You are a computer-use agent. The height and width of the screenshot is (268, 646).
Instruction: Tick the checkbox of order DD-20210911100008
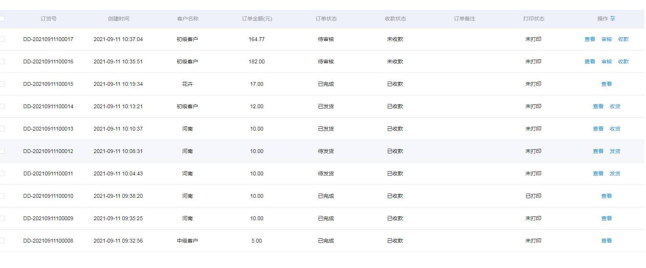tap(2, 241)
